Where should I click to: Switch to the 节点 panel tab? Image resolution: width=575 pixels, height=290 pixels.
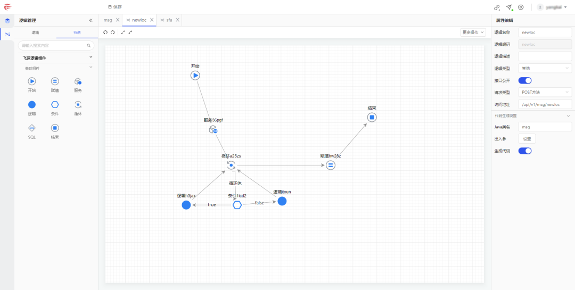[77, 32]
